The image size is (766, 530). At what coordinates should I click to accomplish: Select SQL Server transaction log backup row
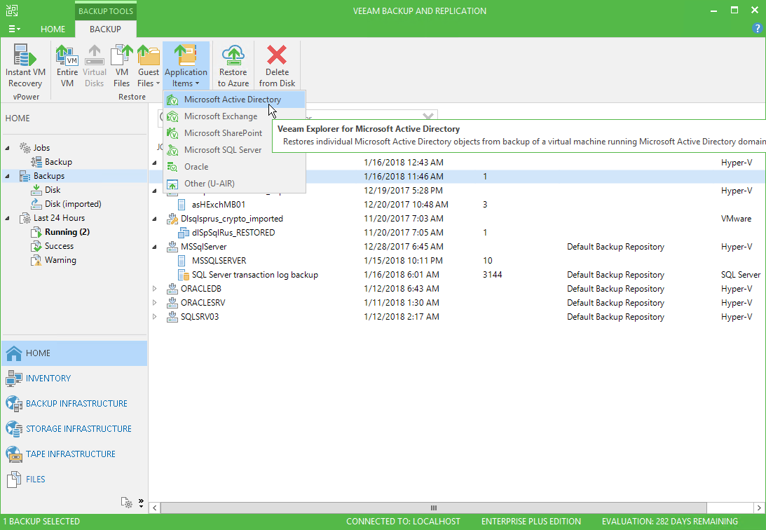click(457, 275)
